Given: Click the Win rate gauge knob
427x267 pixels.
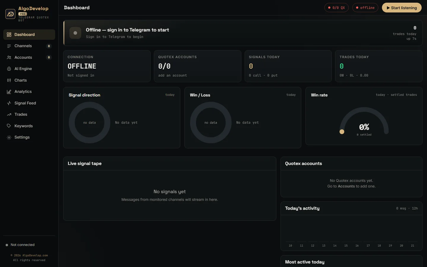Looking at the screenshot, I should pyautogui.click(x=342, y=132).
